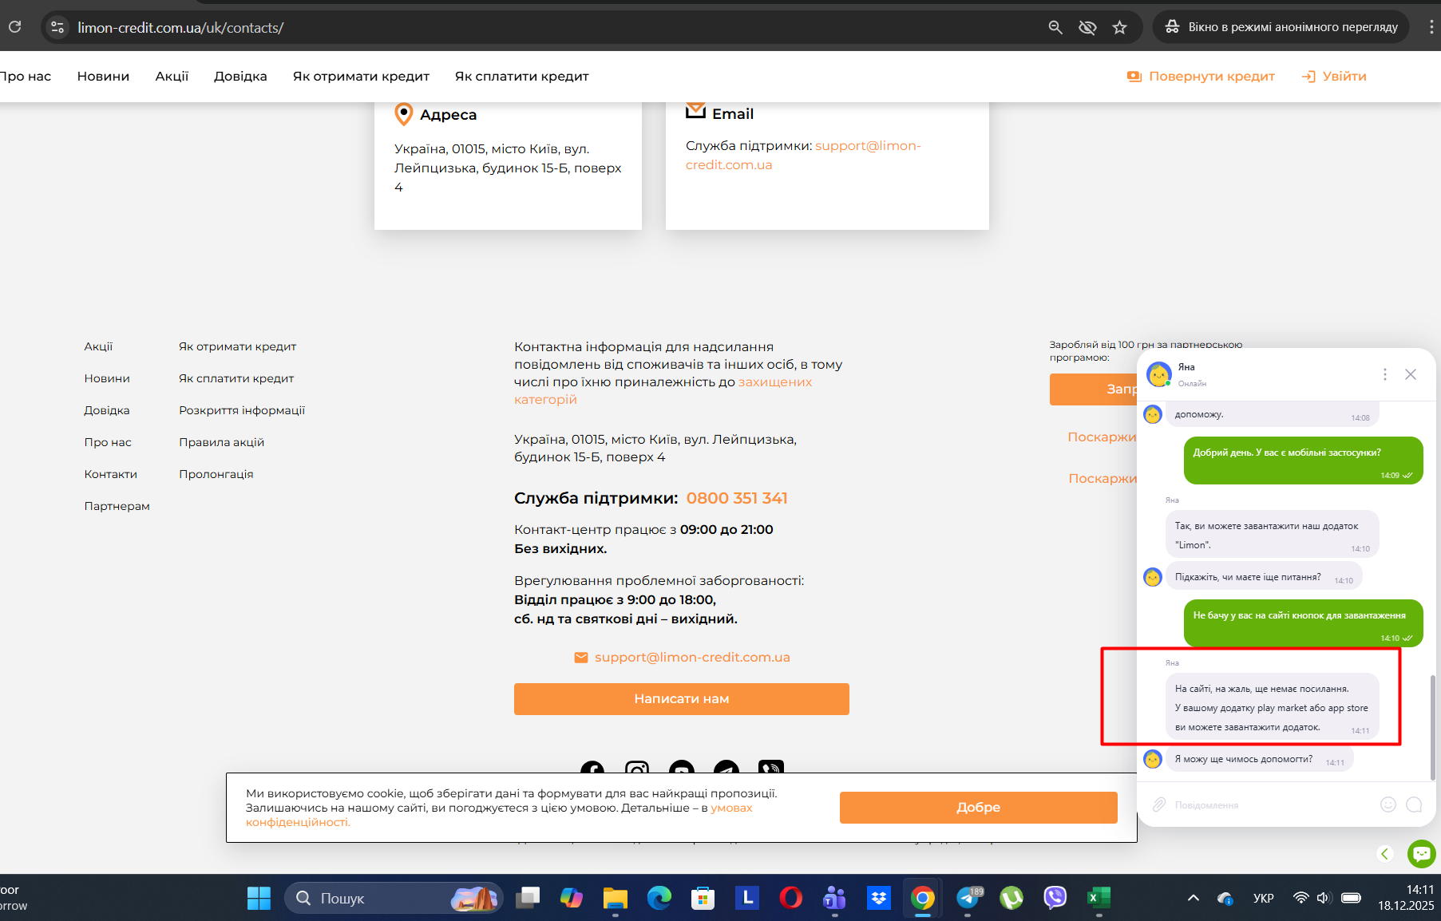
Task: Open footer link Правила акцій
Action: tap(221, 442)
